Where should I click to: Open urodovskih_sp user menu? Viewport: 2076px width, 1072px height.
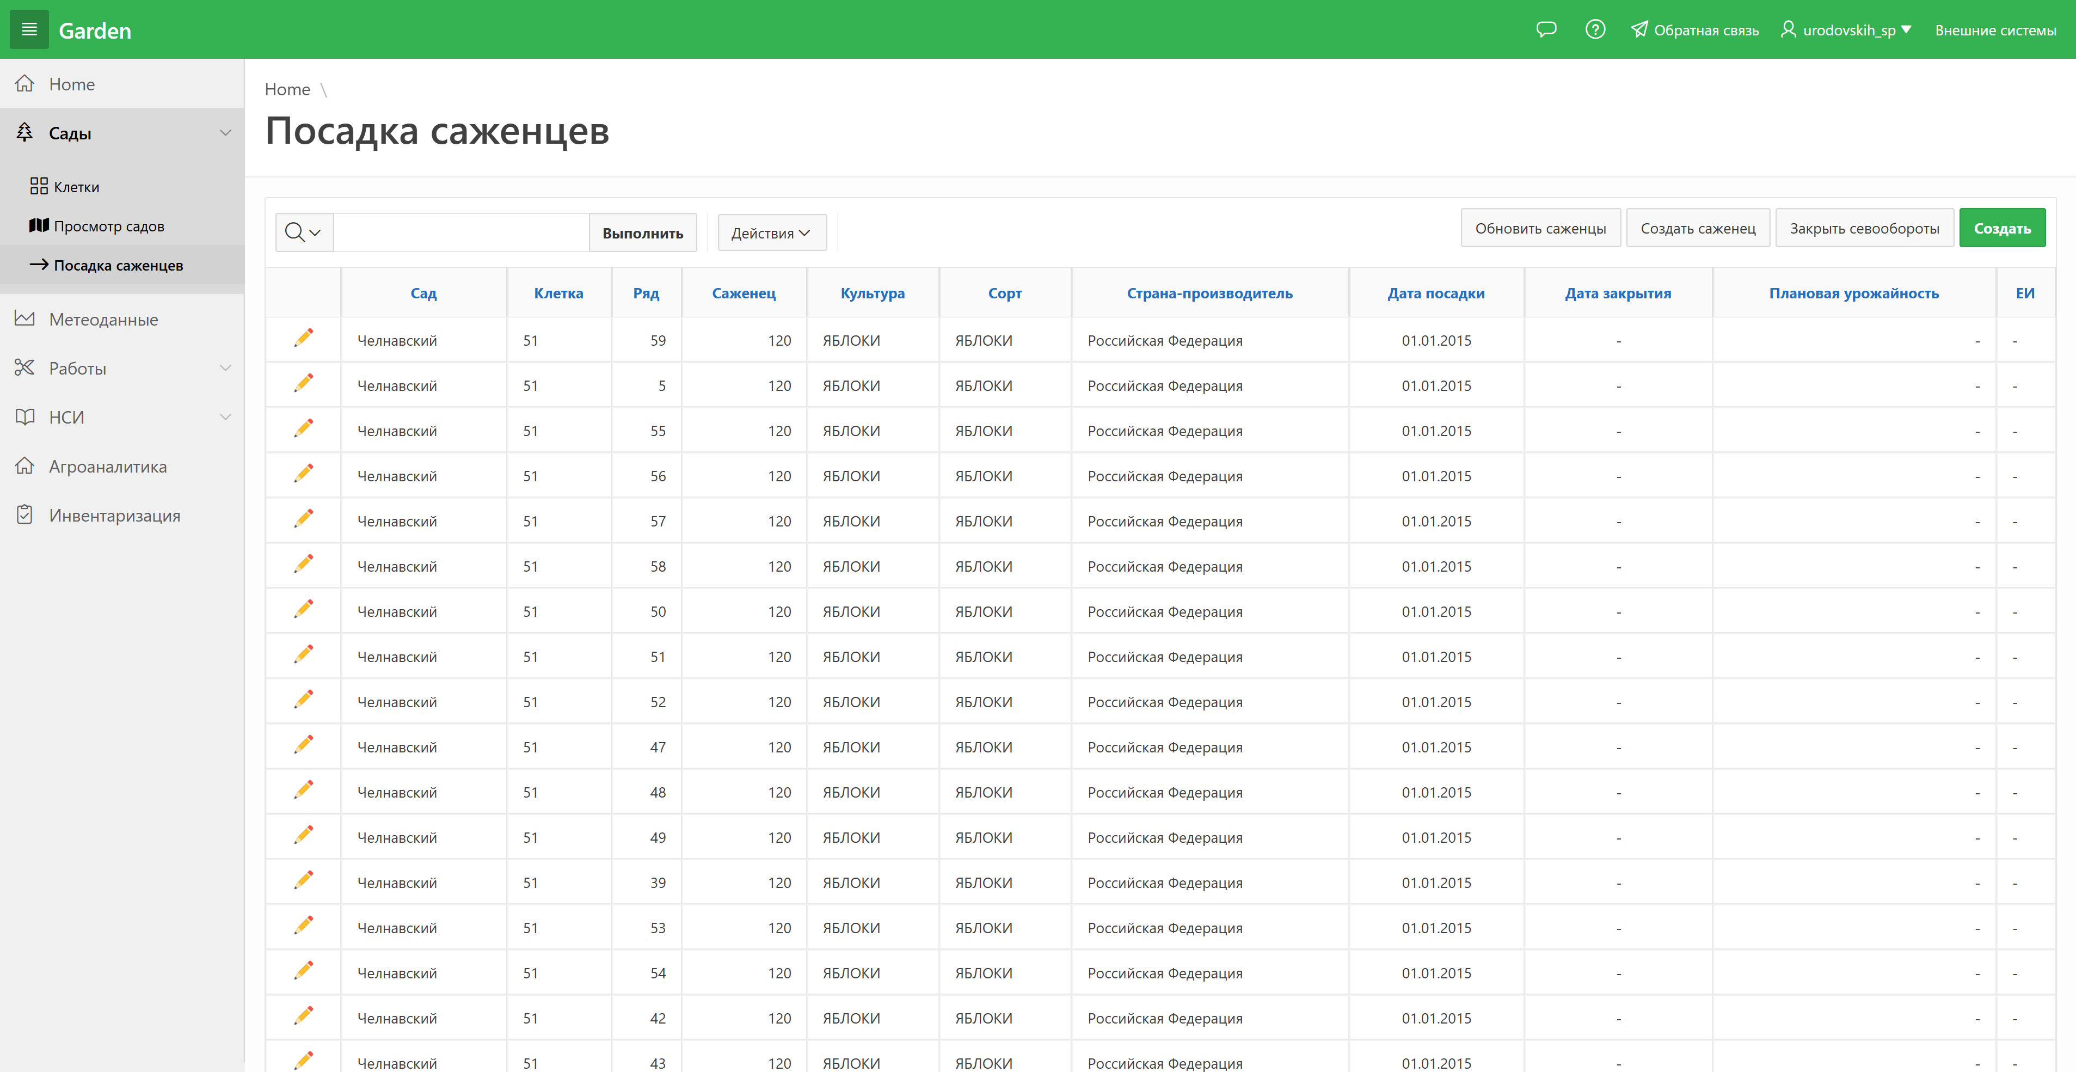[1846, 30]
